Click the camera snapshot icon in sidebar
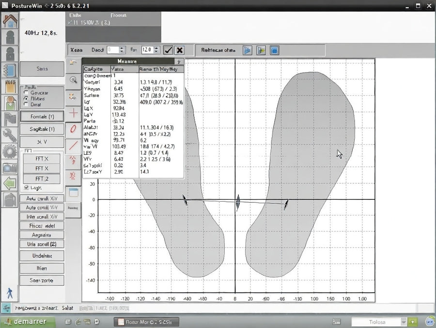This screenshot has height=328, width=436. point(10,168)
